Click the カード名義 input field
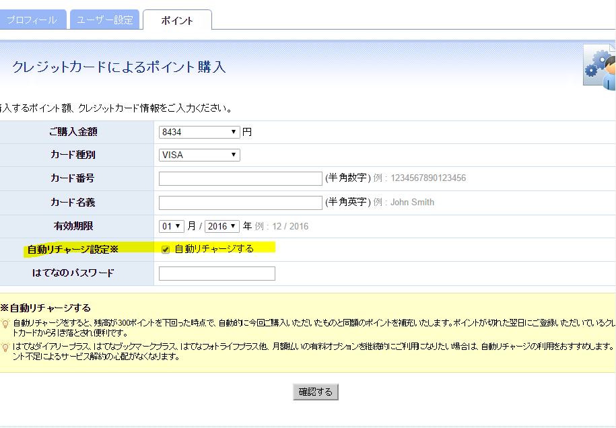This screenshot has width=616, height=428. point(240,203)
